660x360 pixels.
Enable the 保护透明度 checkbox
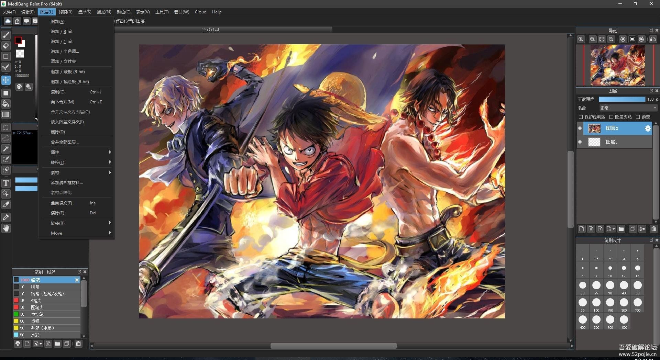pos(581,117)
